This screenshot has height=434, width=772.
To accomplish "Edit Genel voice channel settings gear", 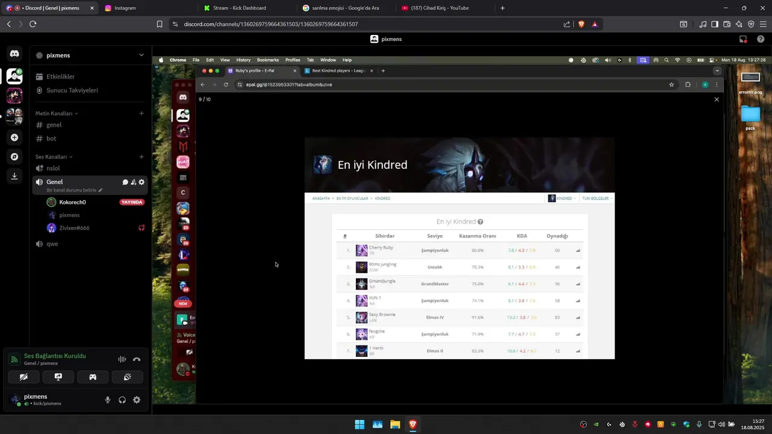I will [142, 182].
